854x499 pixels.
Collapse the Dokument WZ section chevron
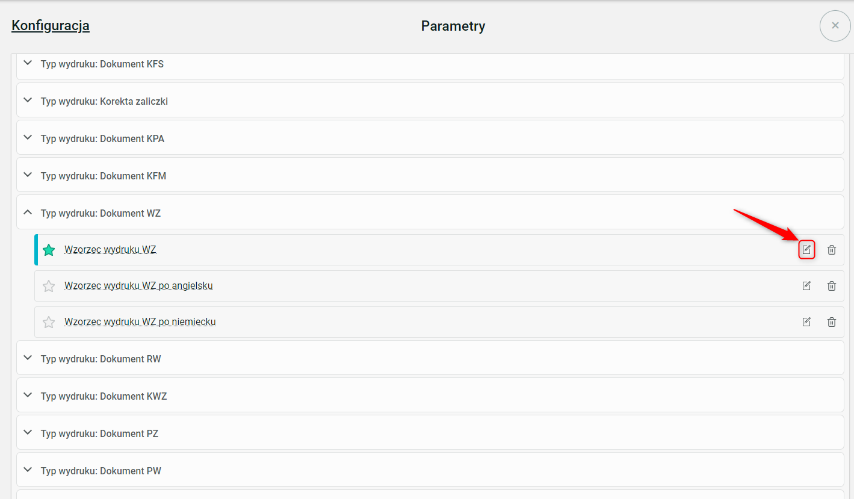27,212
